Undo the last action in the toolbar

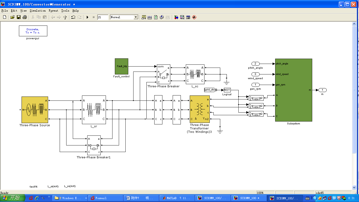73,17
